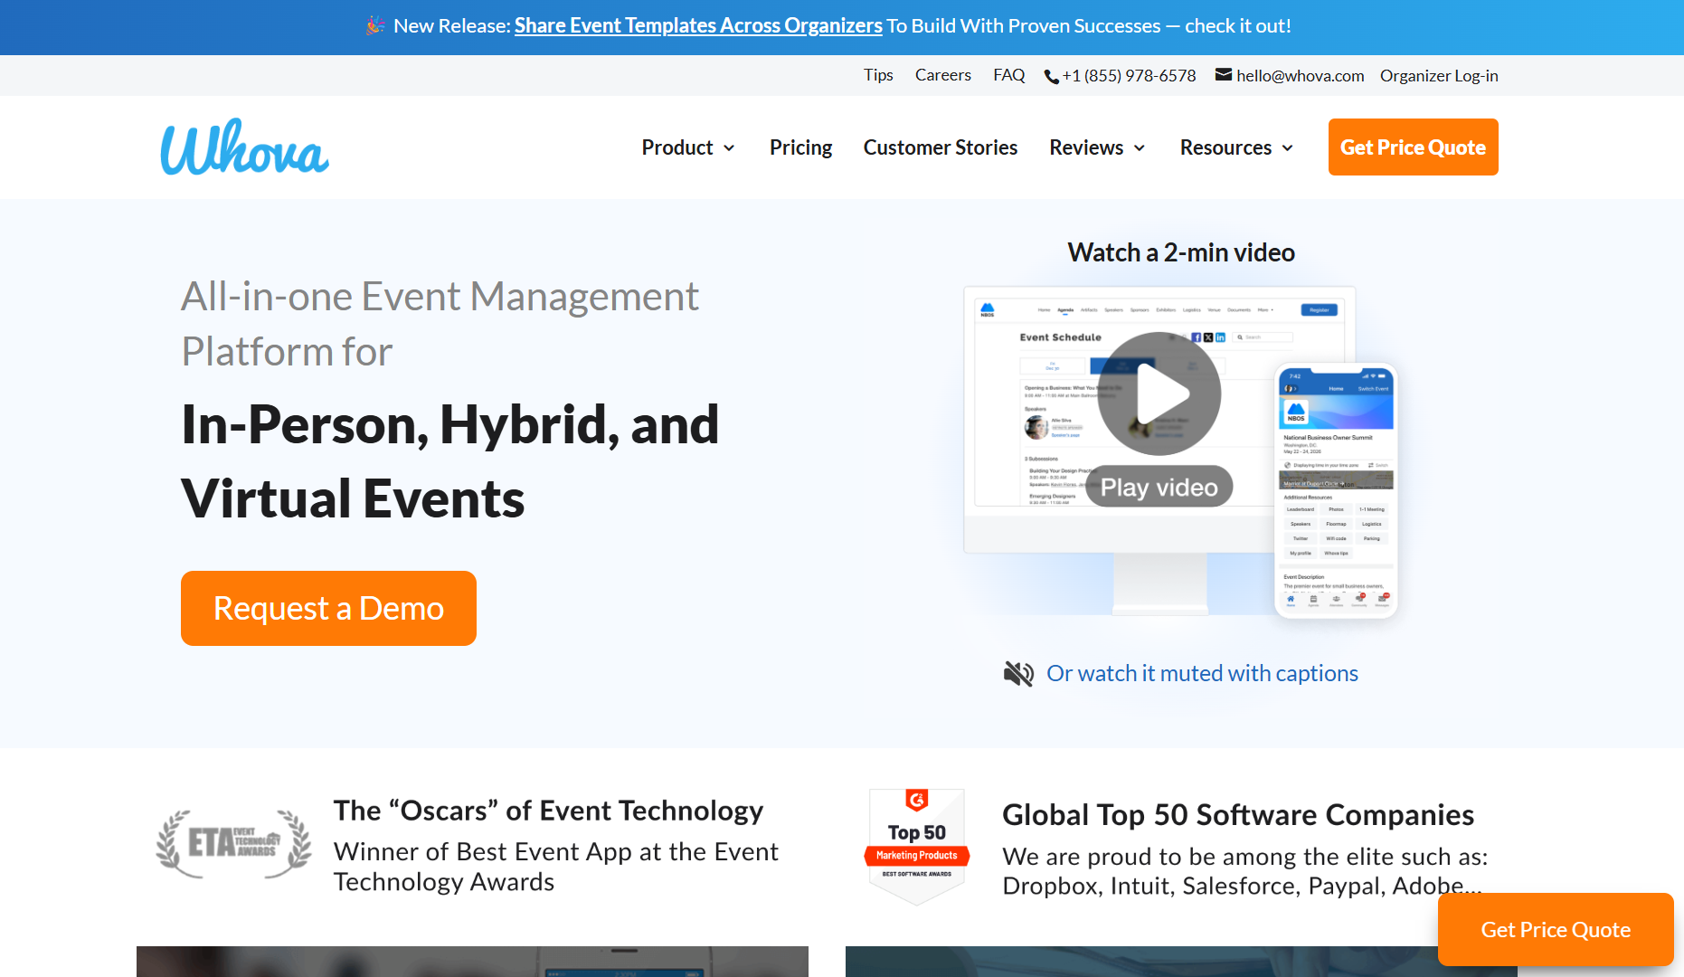
Task: Click 'Watch a 2-min video' heading
Action: click(1181, 252)
